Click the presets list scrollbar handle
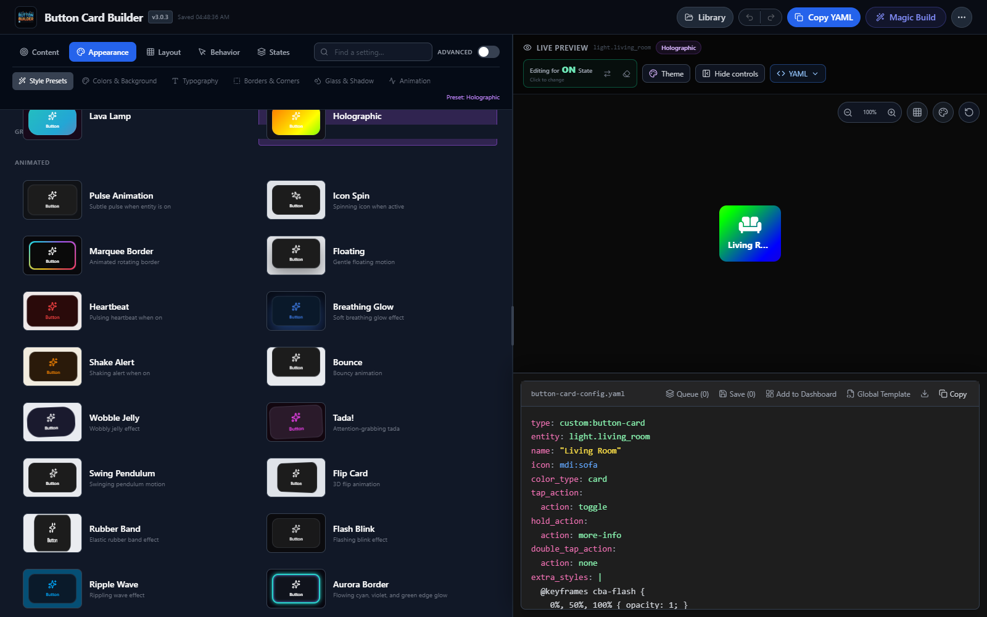This screenshot has height=617, width=987. [x=512, y=326]
